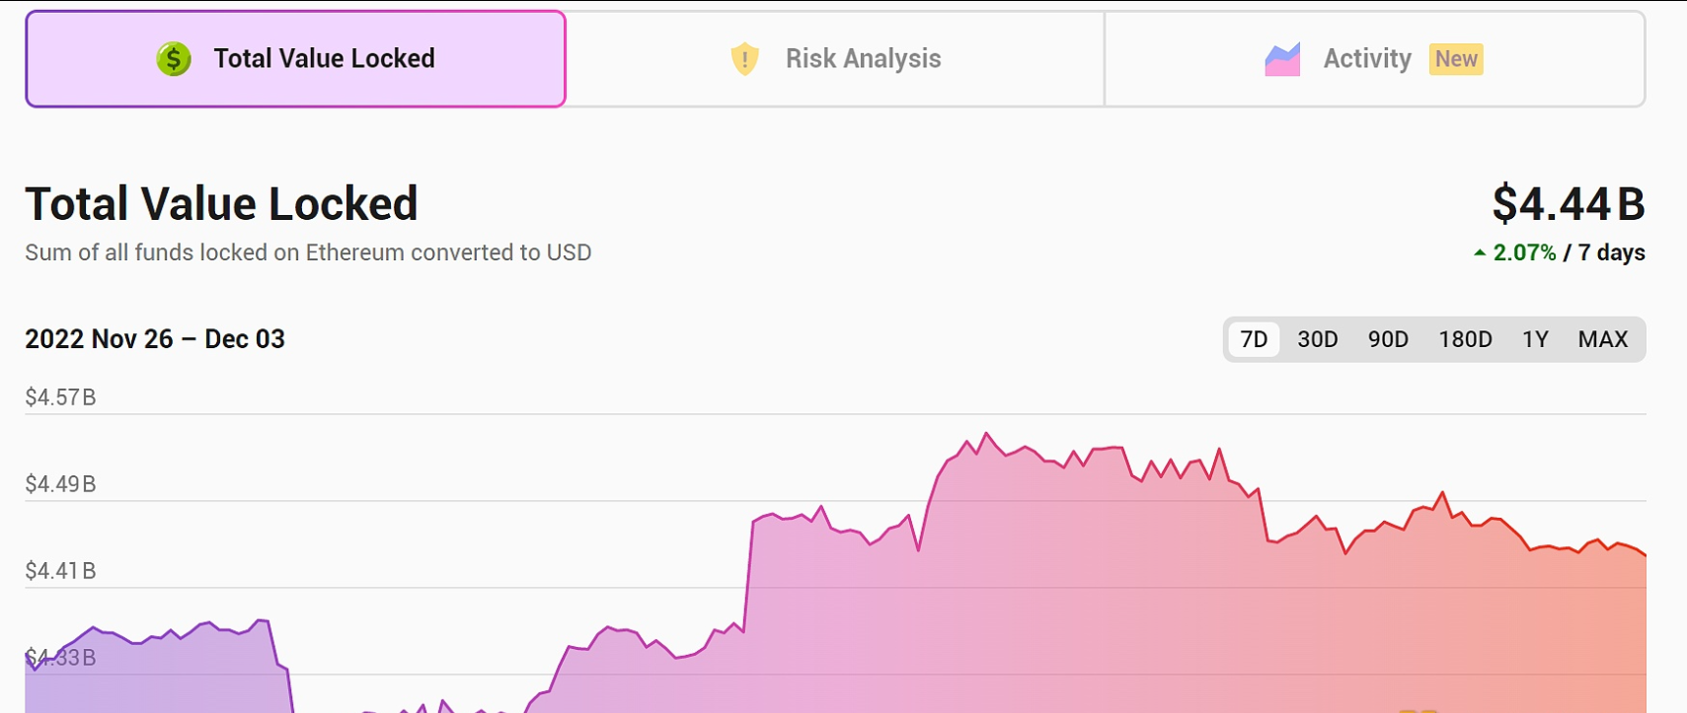Click the green dollar coin icon
Viewport: 1687px width, 713px height.
pyautogui.click(x=174, y=59)
